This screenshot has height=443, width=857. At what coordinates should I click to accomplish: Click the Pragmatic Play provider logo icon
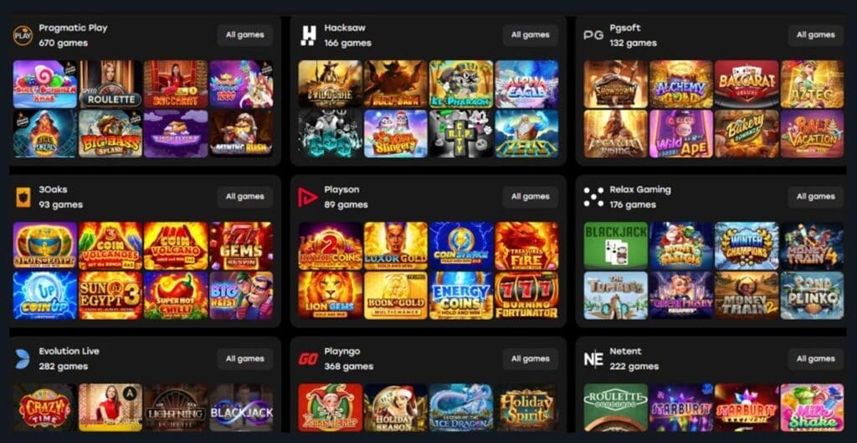click(23, 35)
